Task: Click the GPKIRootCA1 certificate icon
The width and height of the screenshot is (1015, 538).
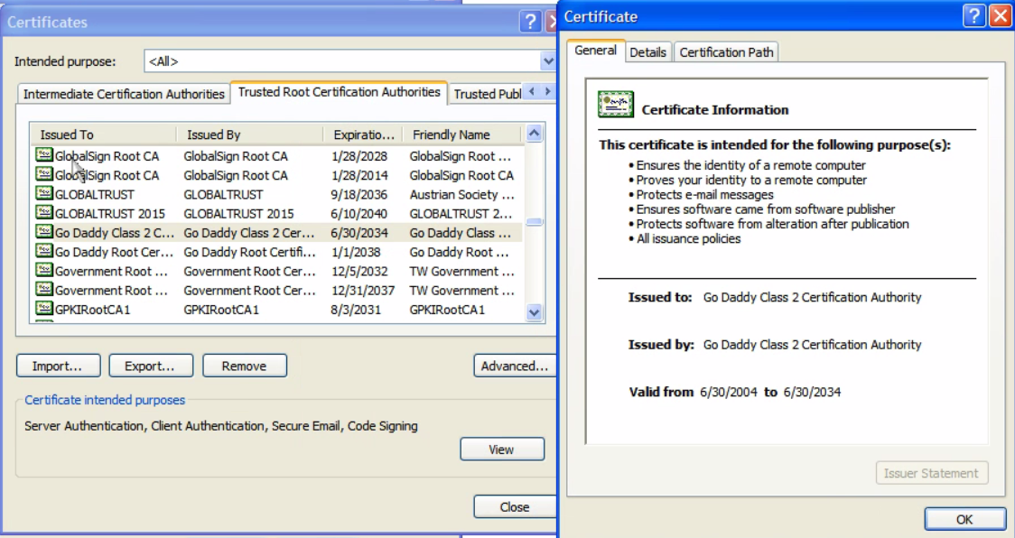Action: [x=44, y=309]
